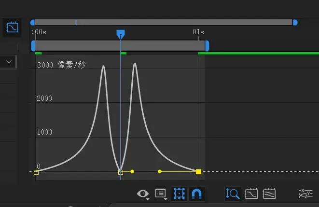Click the work area end handle
The width and height of the screenshot is (319, 207).
pos(207,46)
